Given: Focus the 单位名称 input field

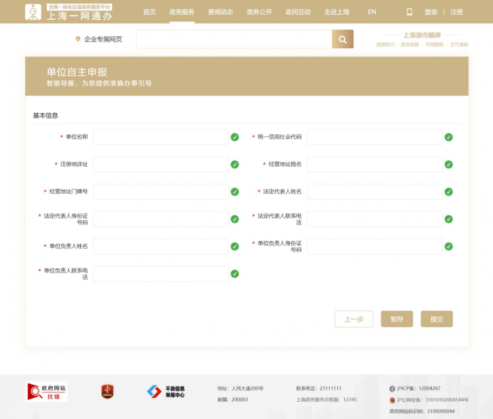Looking at the screenshot, I should click(x=161, y=137).
